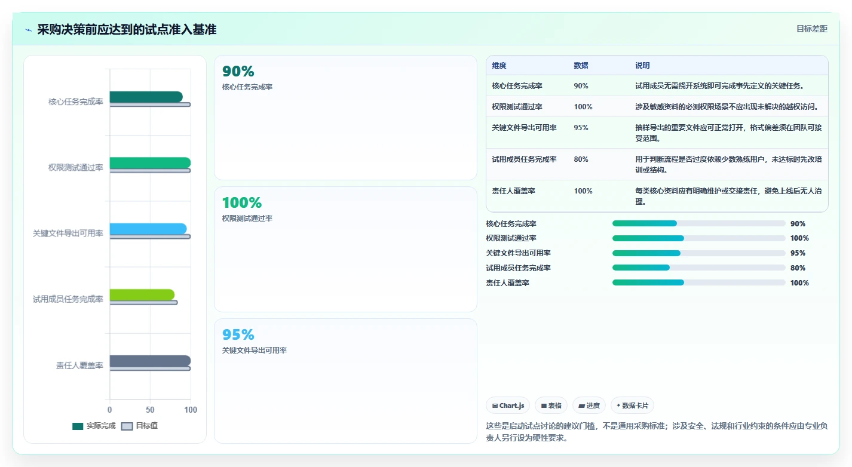This screenshot has width=852, height=467.
Task: Click the 关键文件导出可用率 progress bar
Action: click(x=698, y=253)
